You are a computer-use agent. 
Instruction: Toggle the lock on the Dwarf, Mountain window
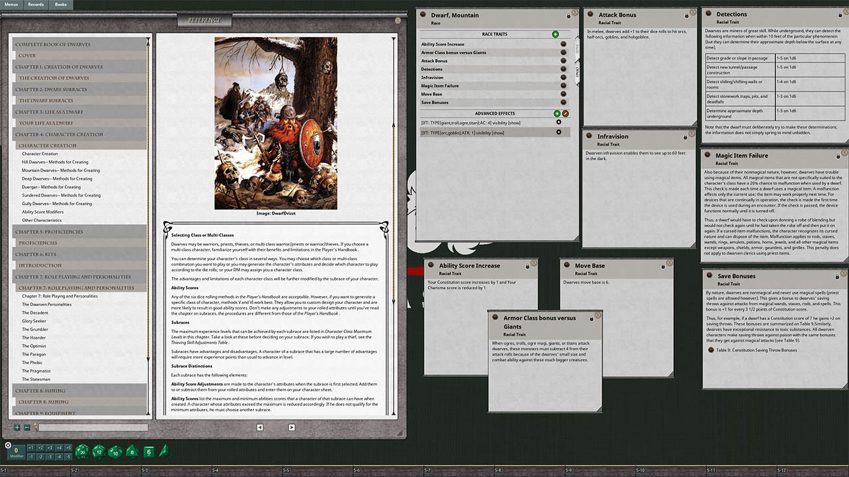568,15
